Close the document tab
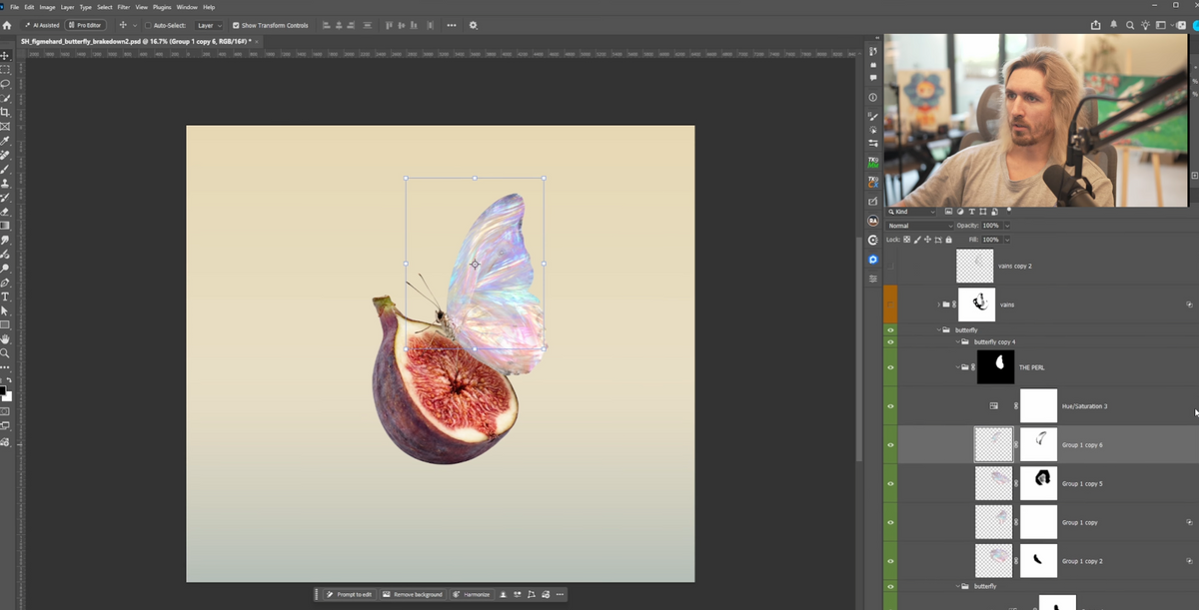Screen dimensions: 1199x610 [x=259, y=42]
